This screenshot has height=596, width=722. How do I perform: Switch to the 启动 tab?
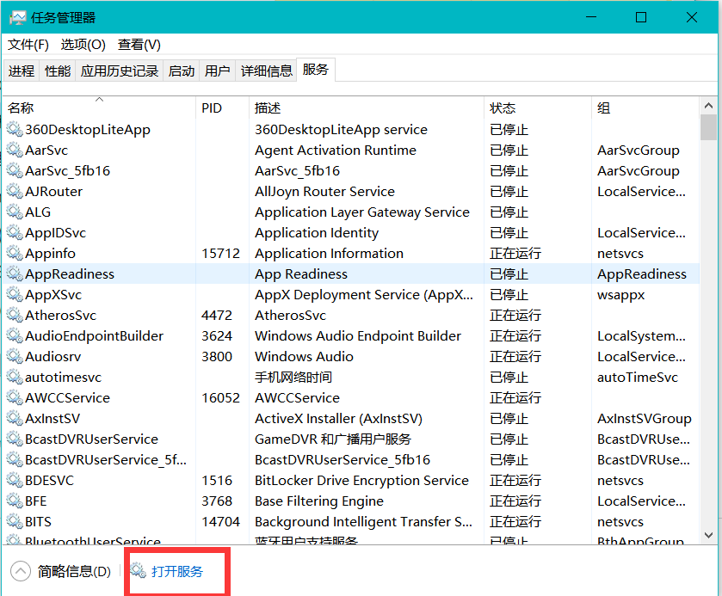(181, 71)
